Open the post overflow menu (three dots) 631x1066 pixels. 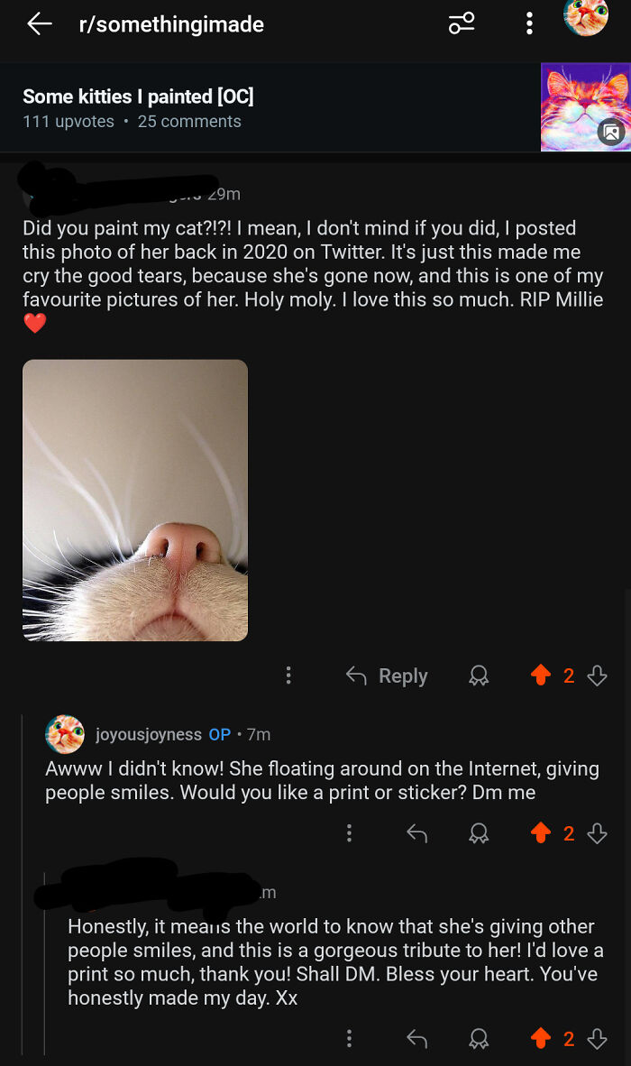[529, 24]
